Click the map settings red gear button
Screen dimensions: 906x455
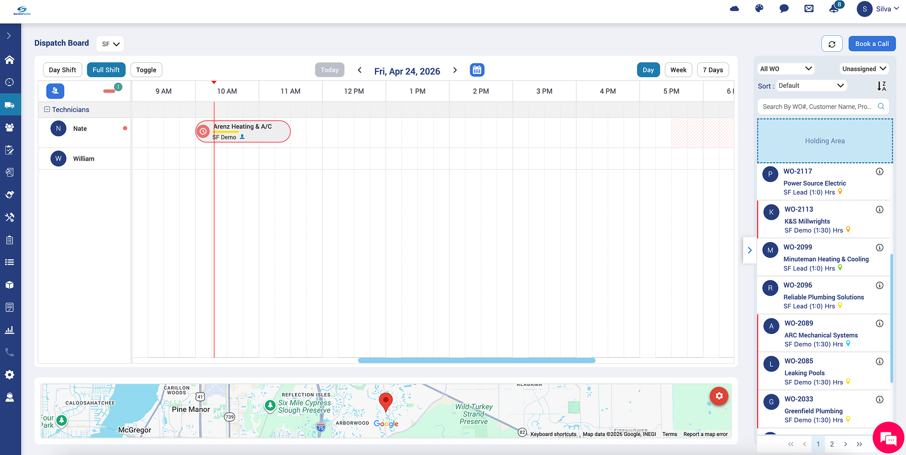[719, 396]
